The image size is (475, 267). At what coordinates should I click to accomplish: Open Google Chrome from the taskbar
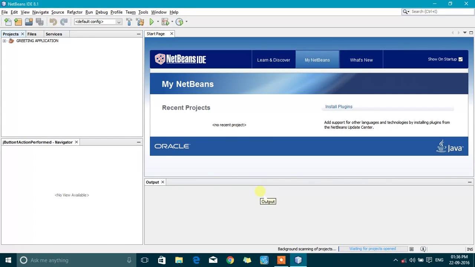230,260
